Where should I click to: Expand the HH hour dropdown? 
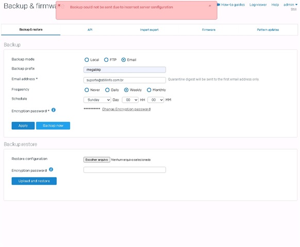130,100
